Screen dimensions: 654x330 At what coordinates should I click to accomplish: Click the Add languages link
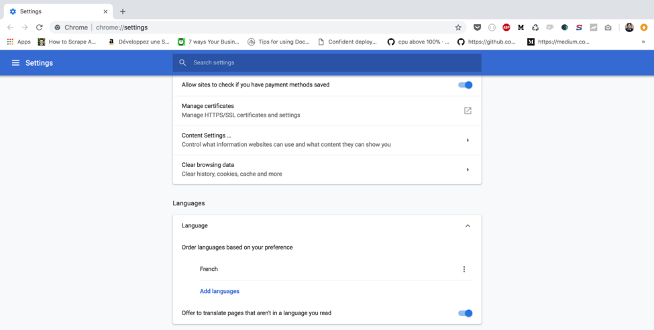219,291
